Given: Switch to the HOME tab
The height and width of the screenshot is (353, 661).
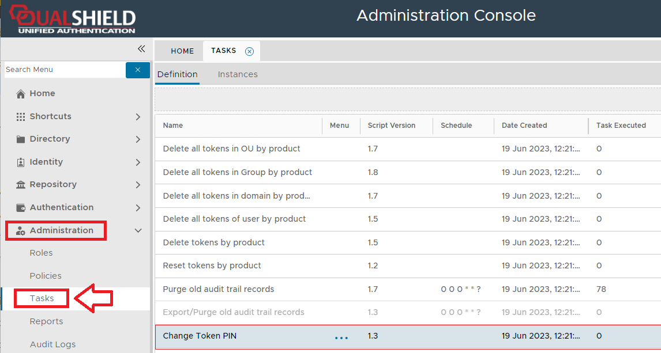Looking at the screenshot, I should point(182,51).
